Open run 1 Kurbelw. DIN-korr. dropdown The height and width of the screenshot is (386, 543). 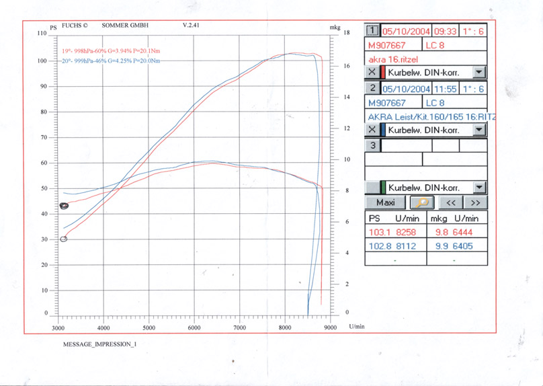478,72
